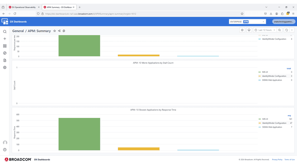
Task: Toggle IMS-UI series in the Stall Count legend
Action: pos(265,72)
